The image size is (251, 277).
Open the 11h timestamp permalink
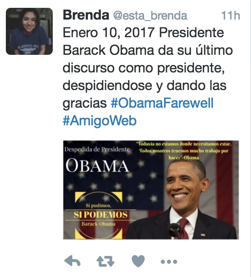230,16
